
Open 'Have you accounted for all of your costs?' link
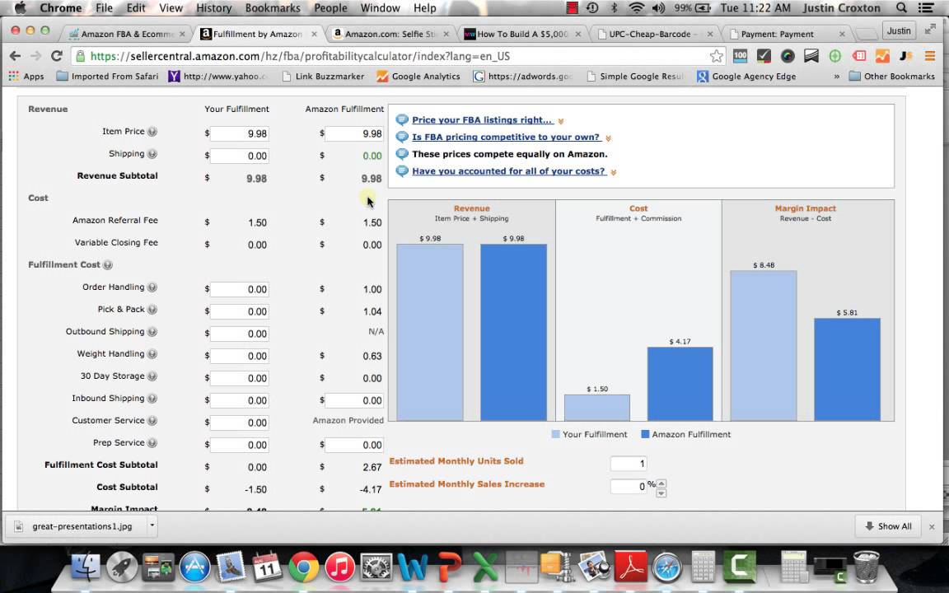tap(508, 171)
